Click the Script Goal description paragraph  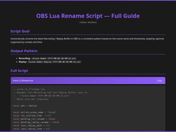87,40
